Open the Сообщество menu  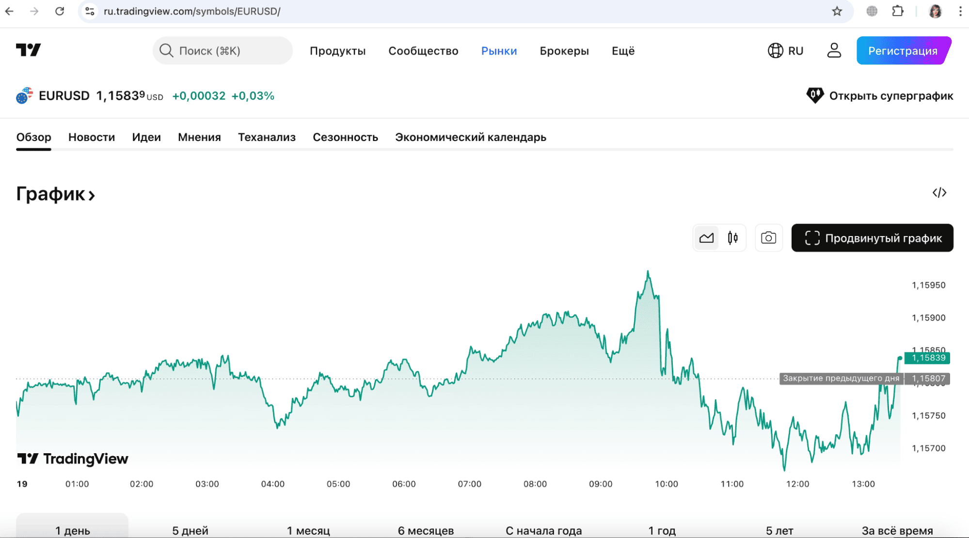(423, 51)
